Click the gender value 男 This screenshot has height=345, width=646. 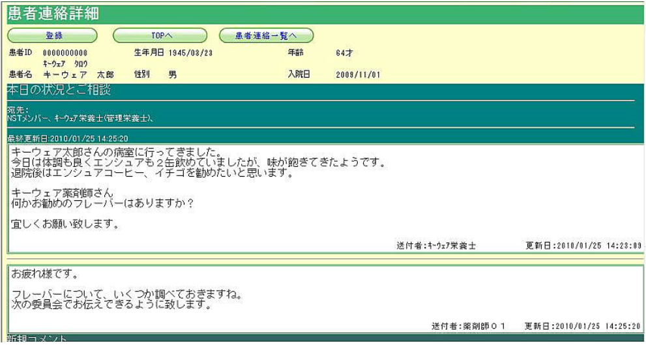pos(173,74)
